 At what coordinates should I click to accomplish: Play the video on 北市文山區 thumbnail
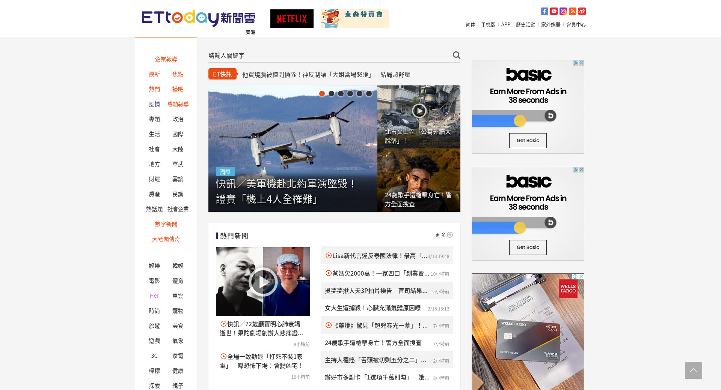(x=419, y=111)
